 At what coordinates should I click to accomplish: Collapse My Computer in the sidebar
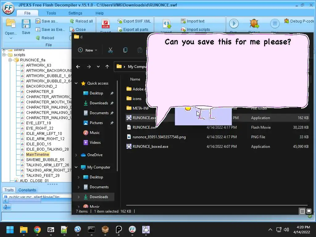(76, 167)
